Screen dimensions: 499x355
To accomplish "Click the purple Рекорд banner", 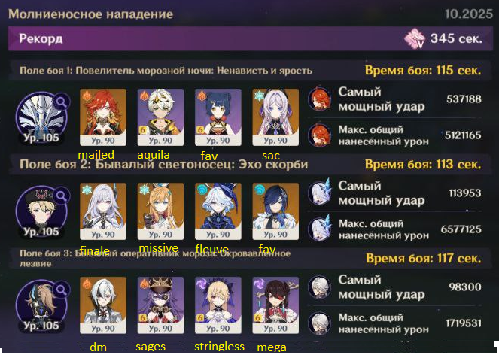I will click(251, 38).
